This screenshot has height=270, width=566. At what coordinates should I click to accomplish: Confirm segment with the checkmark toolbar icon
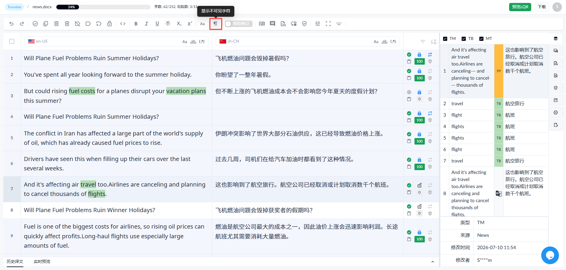click(35, 24)
